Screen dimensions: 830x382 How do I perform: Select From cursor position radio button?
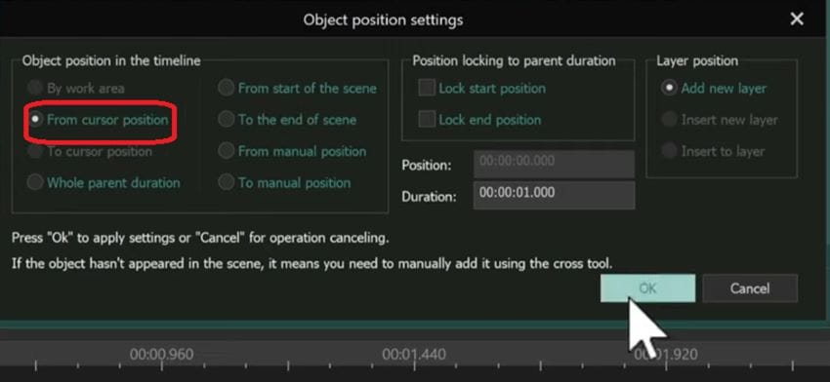(35, 120)
